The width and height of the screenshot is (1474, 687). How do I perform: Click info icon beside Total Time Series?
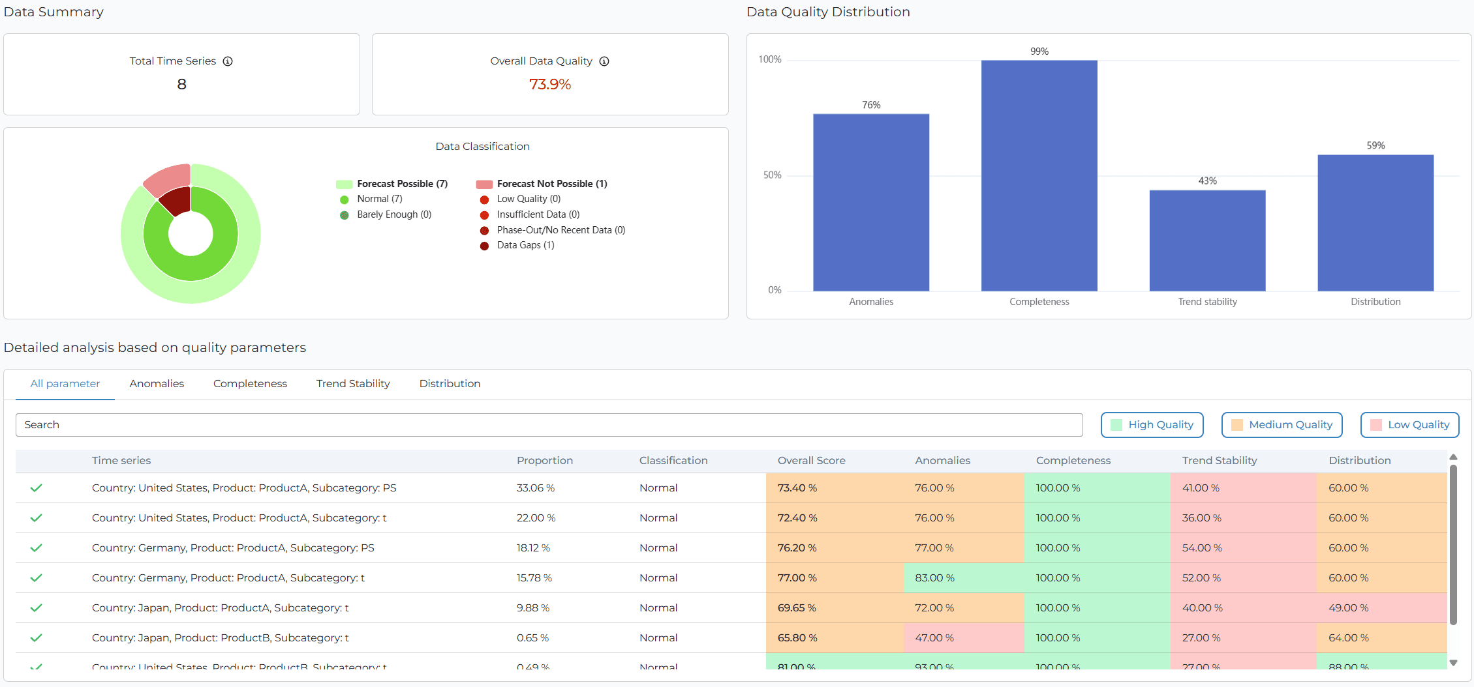tap(228, 61)
